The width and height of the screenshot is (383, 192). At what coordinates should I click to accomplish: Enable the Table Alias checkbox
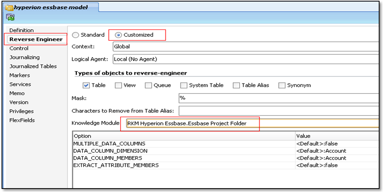(236, 85)
